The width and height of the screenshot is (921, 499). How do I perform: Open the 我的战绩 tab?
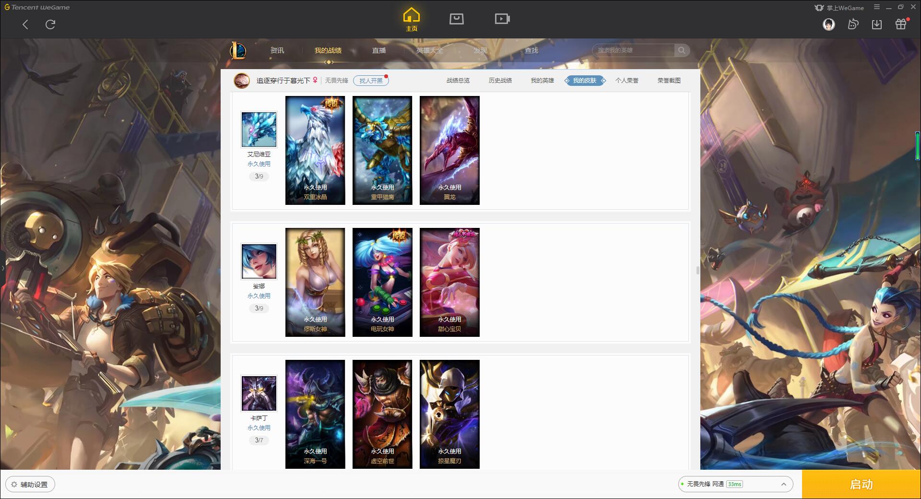point(328,50)
